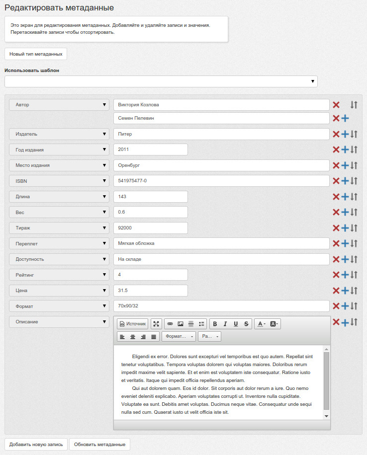Expand the Формат paragraph format dropdown in editor

click(179, 337)
